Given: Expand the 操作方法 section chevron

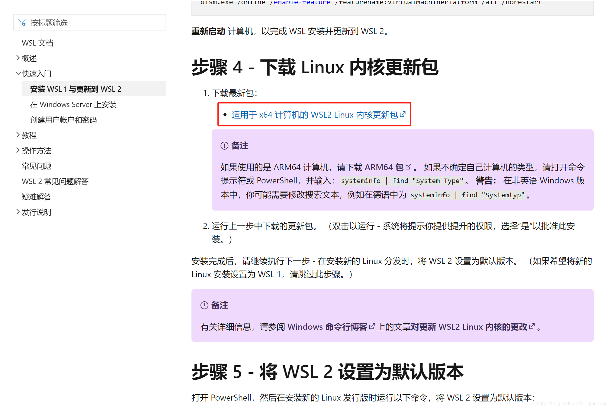Looking at the screenshot, I should click(x=18, y=150).
